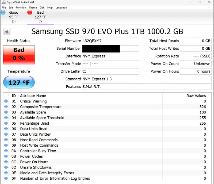Open the File menu
This screenshot has height=184, width=214.
(4, 8)
